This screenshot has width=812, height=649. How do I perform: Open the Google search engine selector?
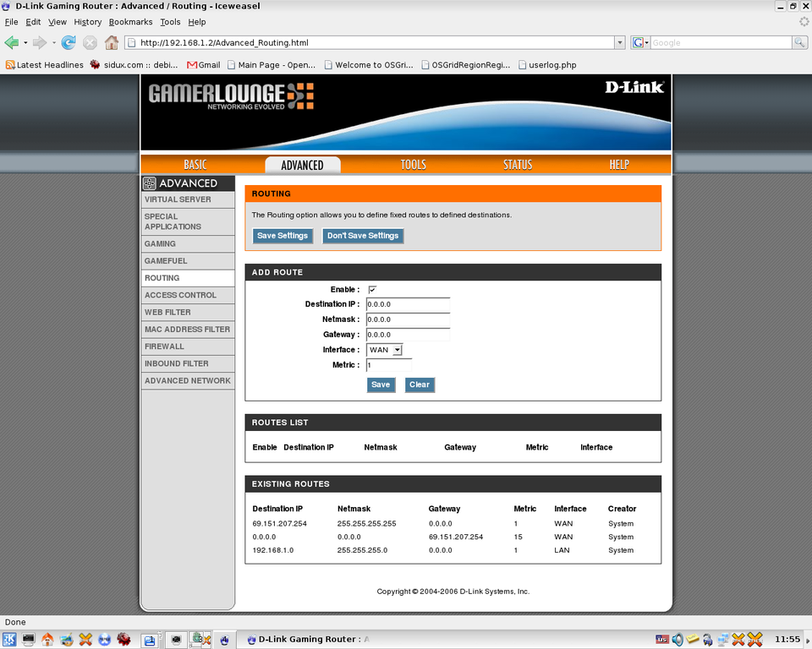pos(640,42)
